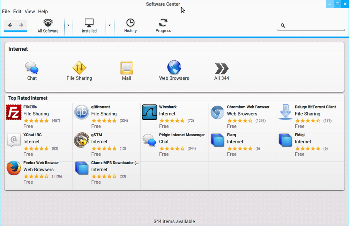The height and width of the screenshot is (226, 349).
Task: Open the Web Browsers category
Action: pos(174,71)
